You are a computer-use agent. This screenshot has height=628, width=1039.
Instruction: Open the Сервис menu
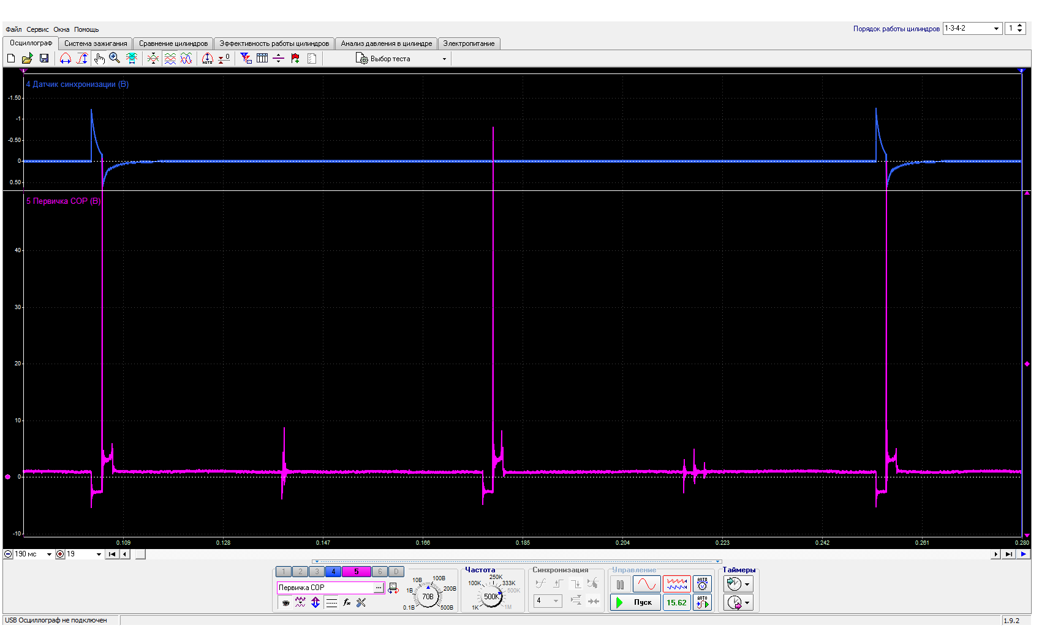coord(37,29)
